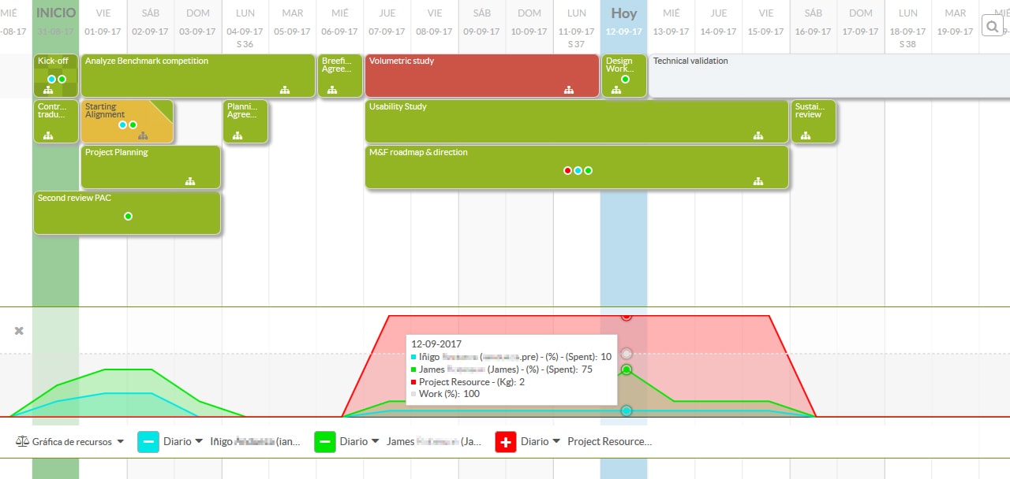Select the LUN 18-09-17 day header
The height and width of the screenshot is (479, 1010).
coord(908,27)
